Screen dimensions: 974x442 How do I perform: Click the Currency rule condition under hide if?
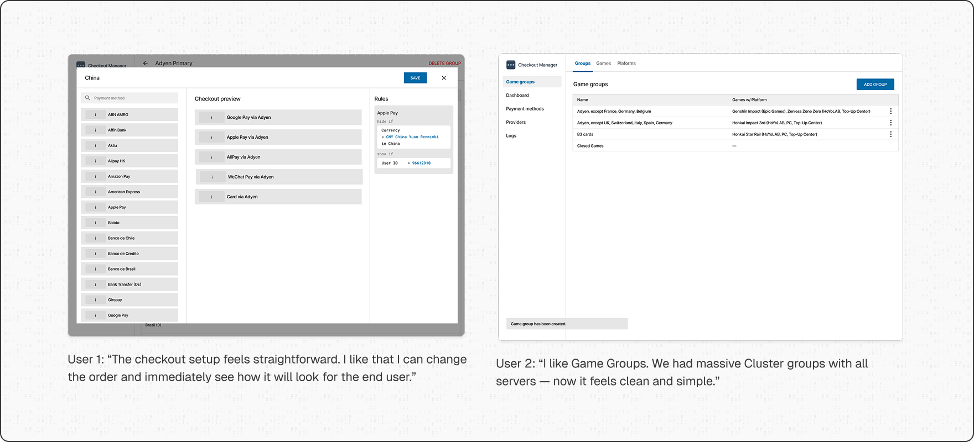coord(414,137)
